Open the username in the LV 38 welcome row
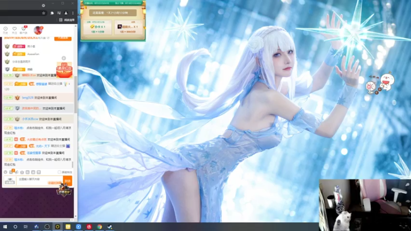The width and height of the screenshot is (411, 231). pyautogui.click(x=30, y=119)
